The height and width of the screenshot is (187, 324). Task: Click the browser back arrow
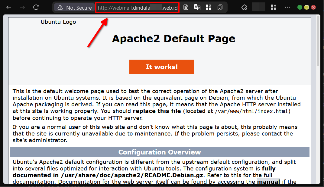click(9, 8)
